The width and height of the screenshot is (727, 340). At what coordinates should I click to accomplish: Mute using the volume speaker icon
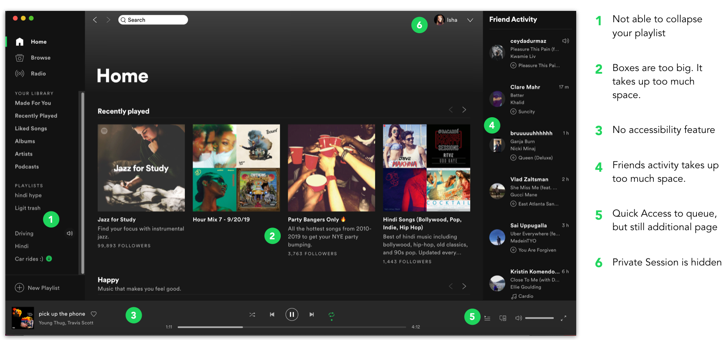[x=518, y=318]
